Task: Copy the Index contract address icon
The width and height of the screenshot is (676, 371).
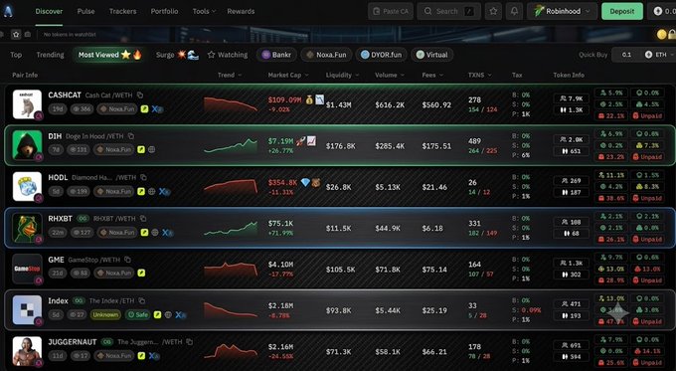Action: (x=142, y=300)
